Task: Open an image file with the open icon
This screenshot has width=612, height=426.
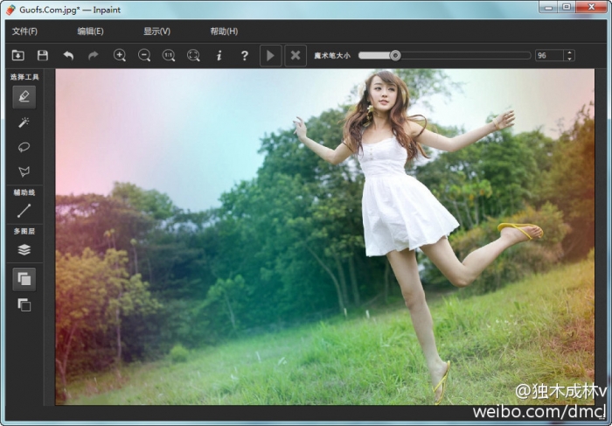Action: click(18, 55)
